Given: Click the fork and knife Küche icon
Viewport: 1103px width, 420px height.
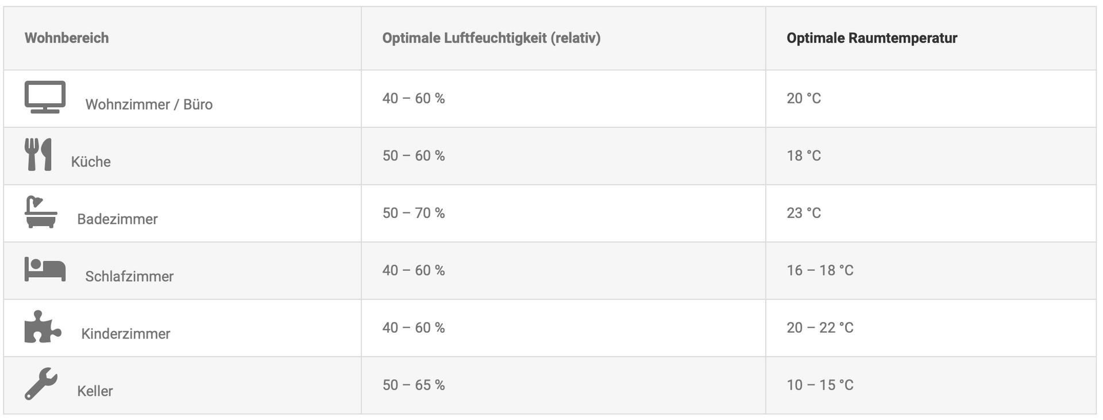Looking at the screenshot, I should pyautogui.click(x=38, y=154).
